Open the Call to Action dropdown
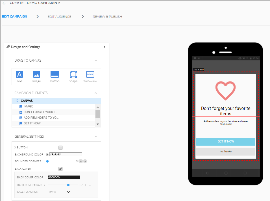Image resolution: width=270 pixels, height=201 pixels. tap(68, 192)
